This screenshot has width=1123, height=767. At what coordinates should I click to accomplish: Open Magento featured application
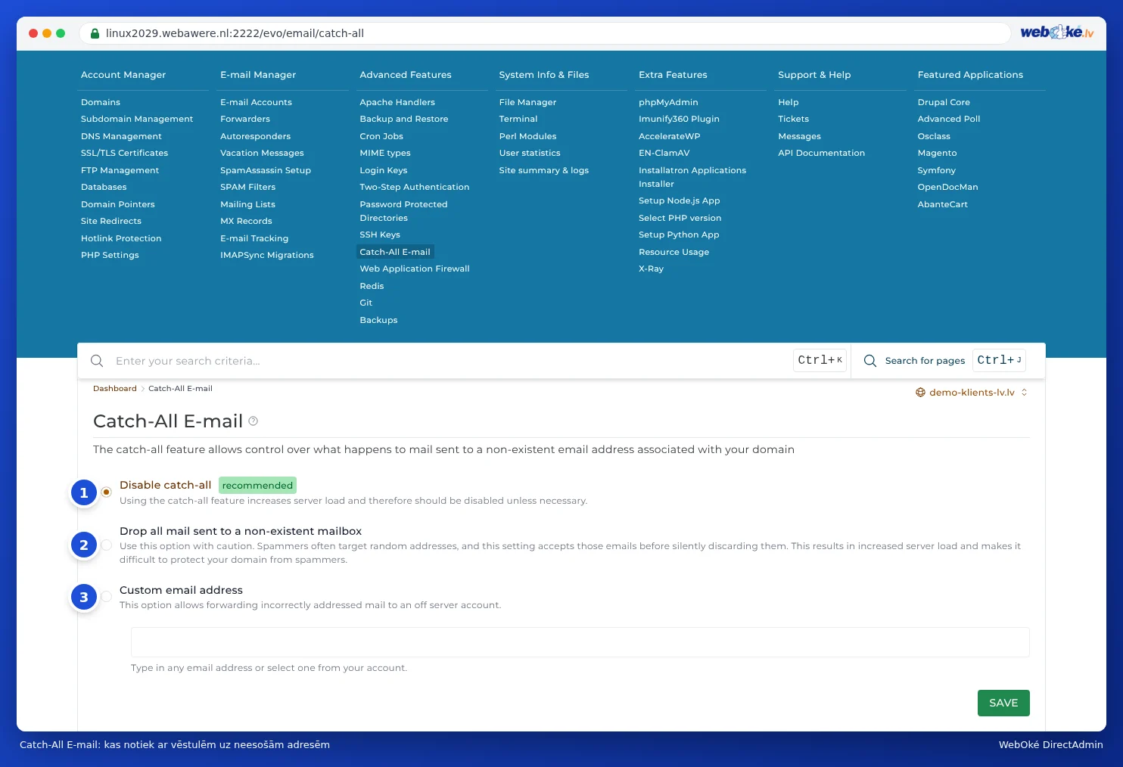tap(937, 153)
